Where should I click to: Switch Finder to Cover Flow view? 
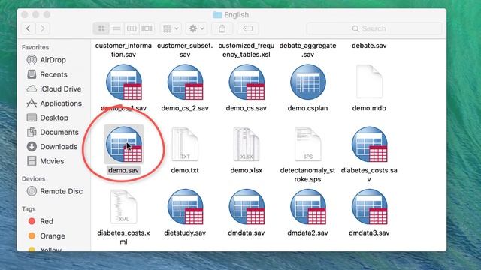point(147,28)
